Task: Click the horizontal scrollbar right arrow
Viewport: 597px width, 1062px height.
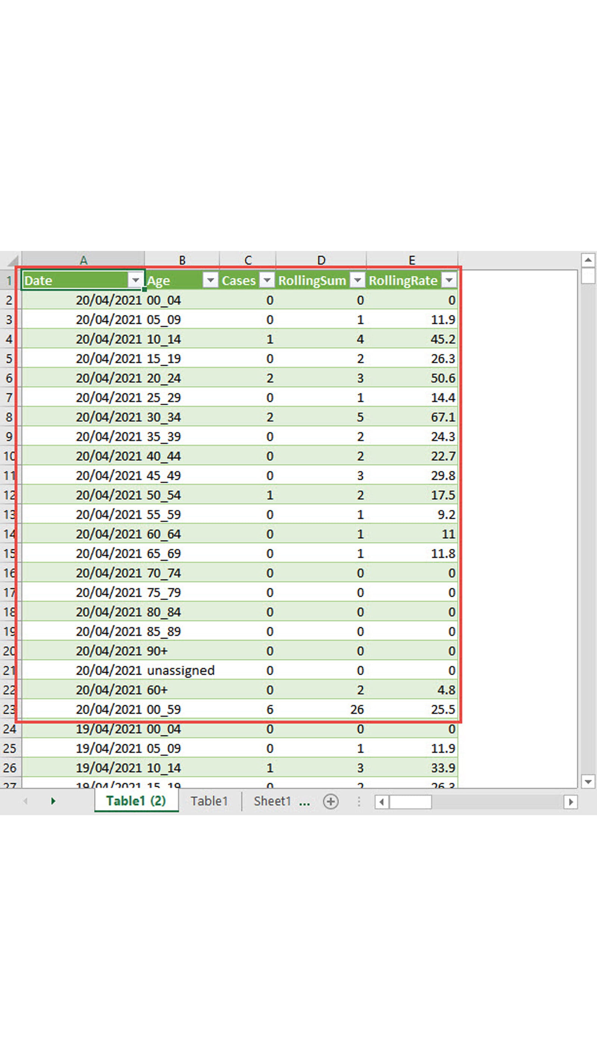Action: [x=571, y=802]
